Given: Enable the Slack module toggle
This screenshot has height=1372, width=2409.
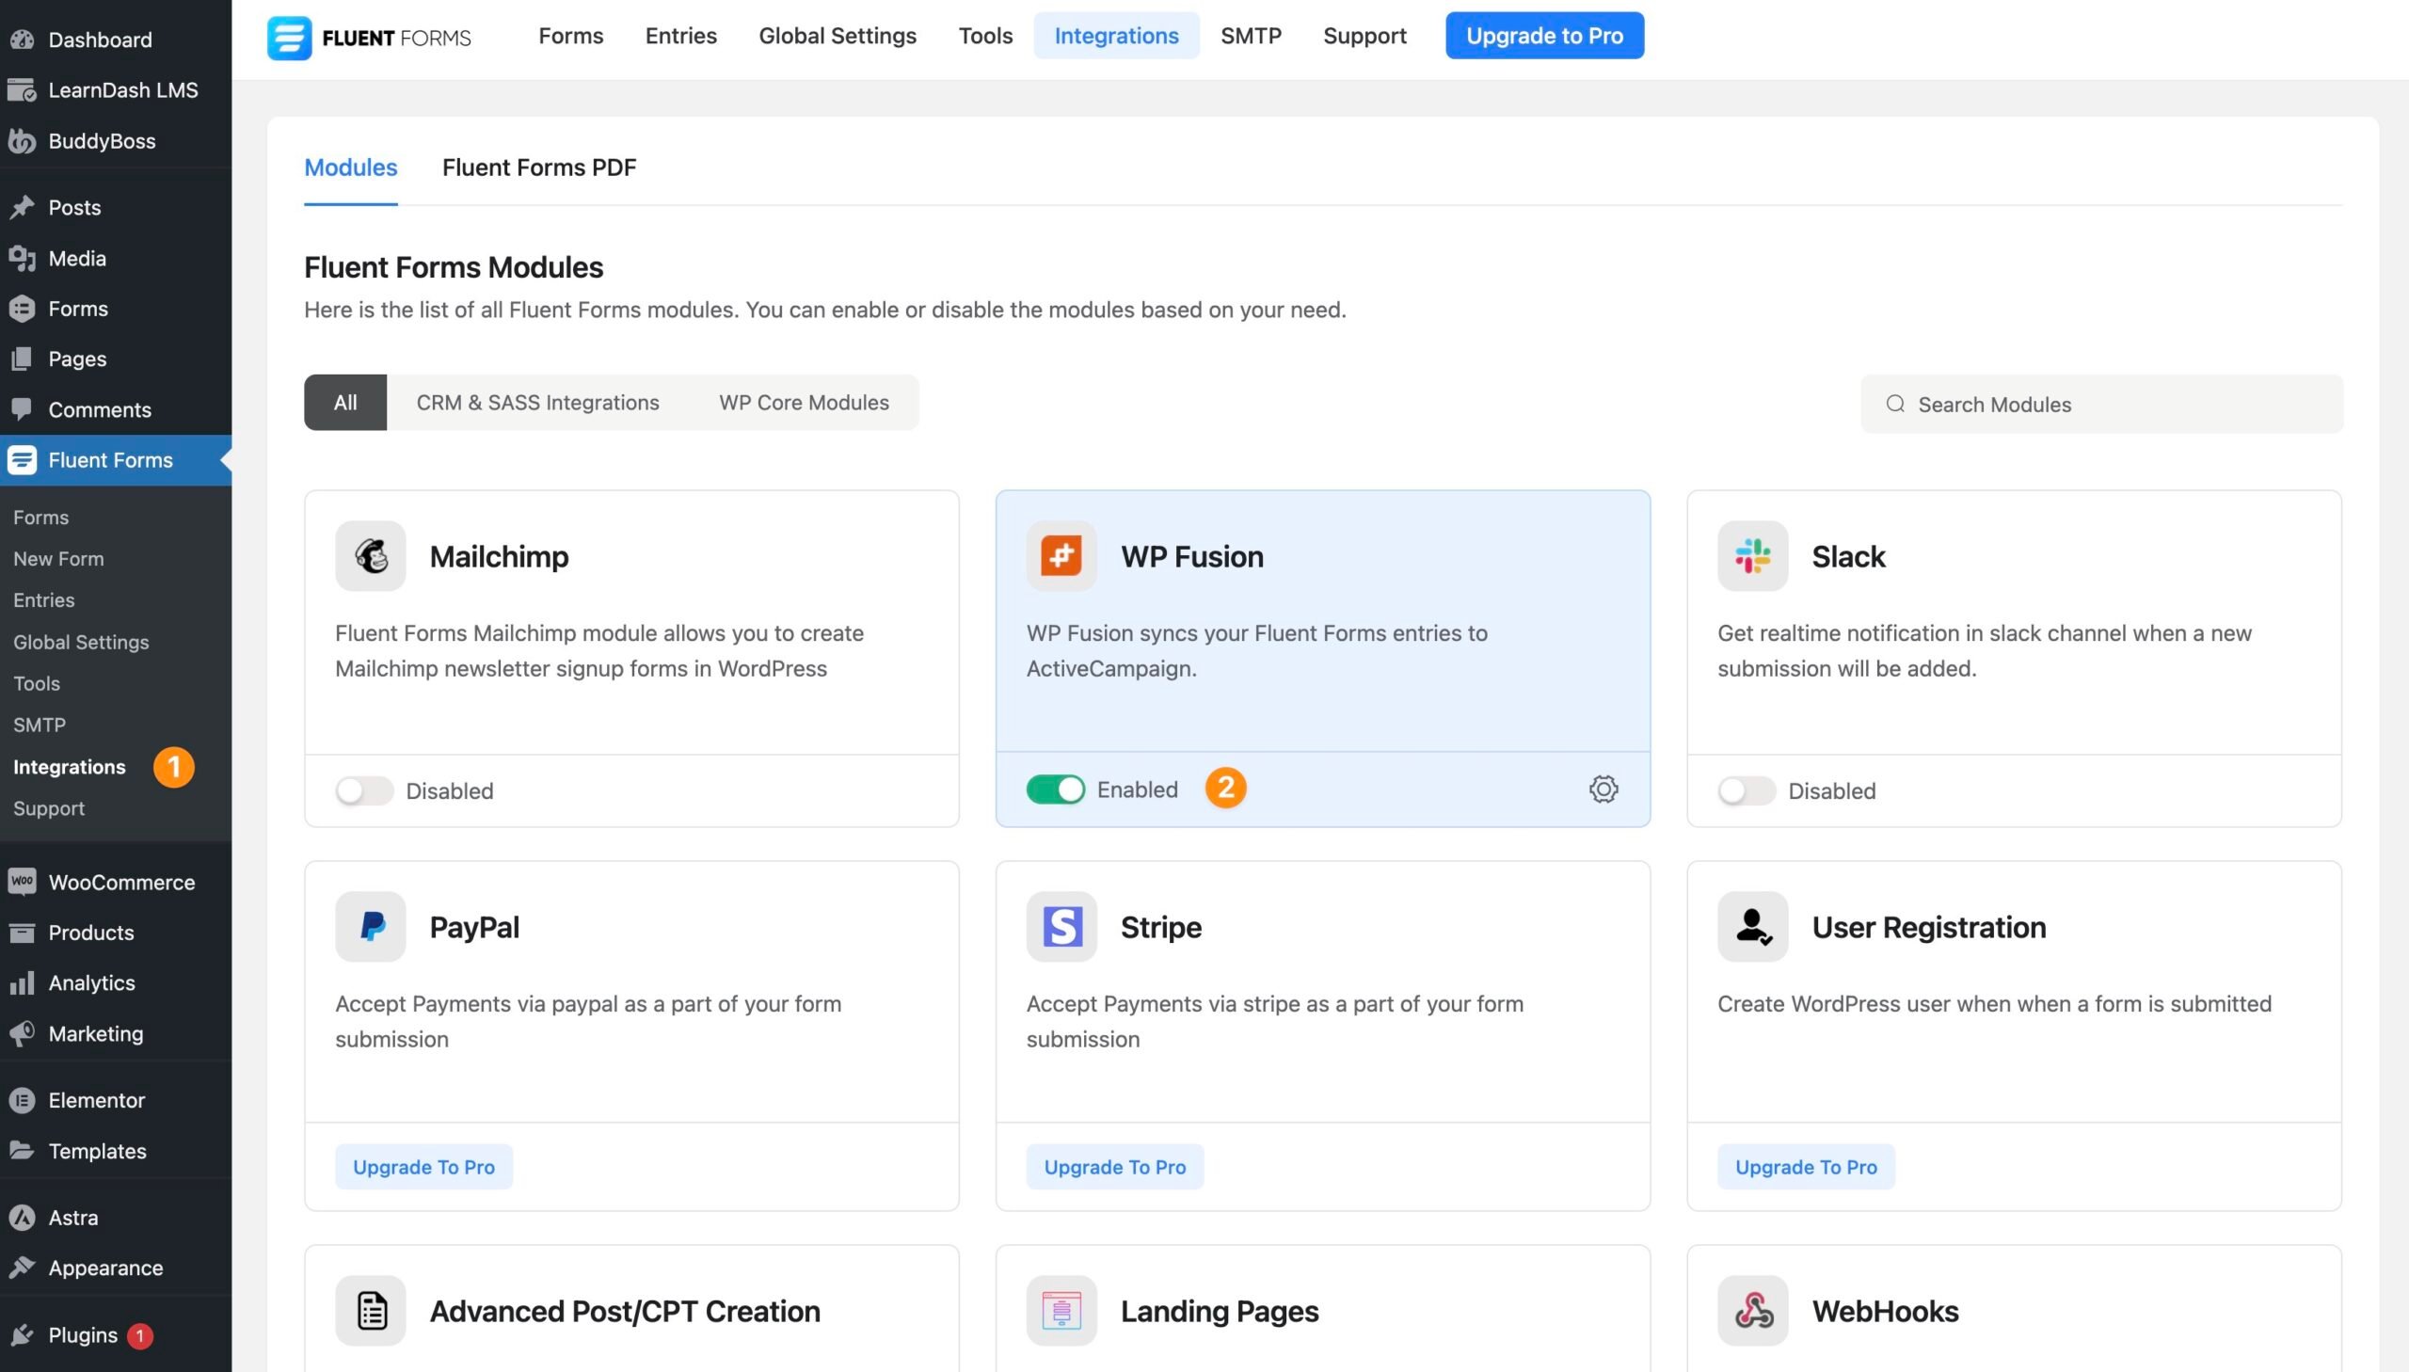Looking at the screenshot, I should click(x=1747, y=790).
